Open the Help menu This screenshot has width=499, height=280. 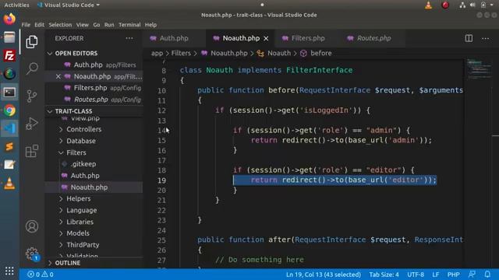pyautogui.click(x=150, y=25)
